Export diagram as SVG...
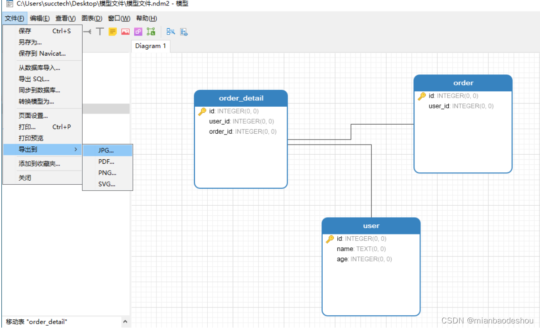540x328 pixels. 107,184
